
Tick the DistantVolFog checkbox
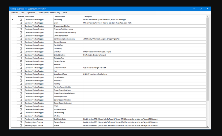21,58
